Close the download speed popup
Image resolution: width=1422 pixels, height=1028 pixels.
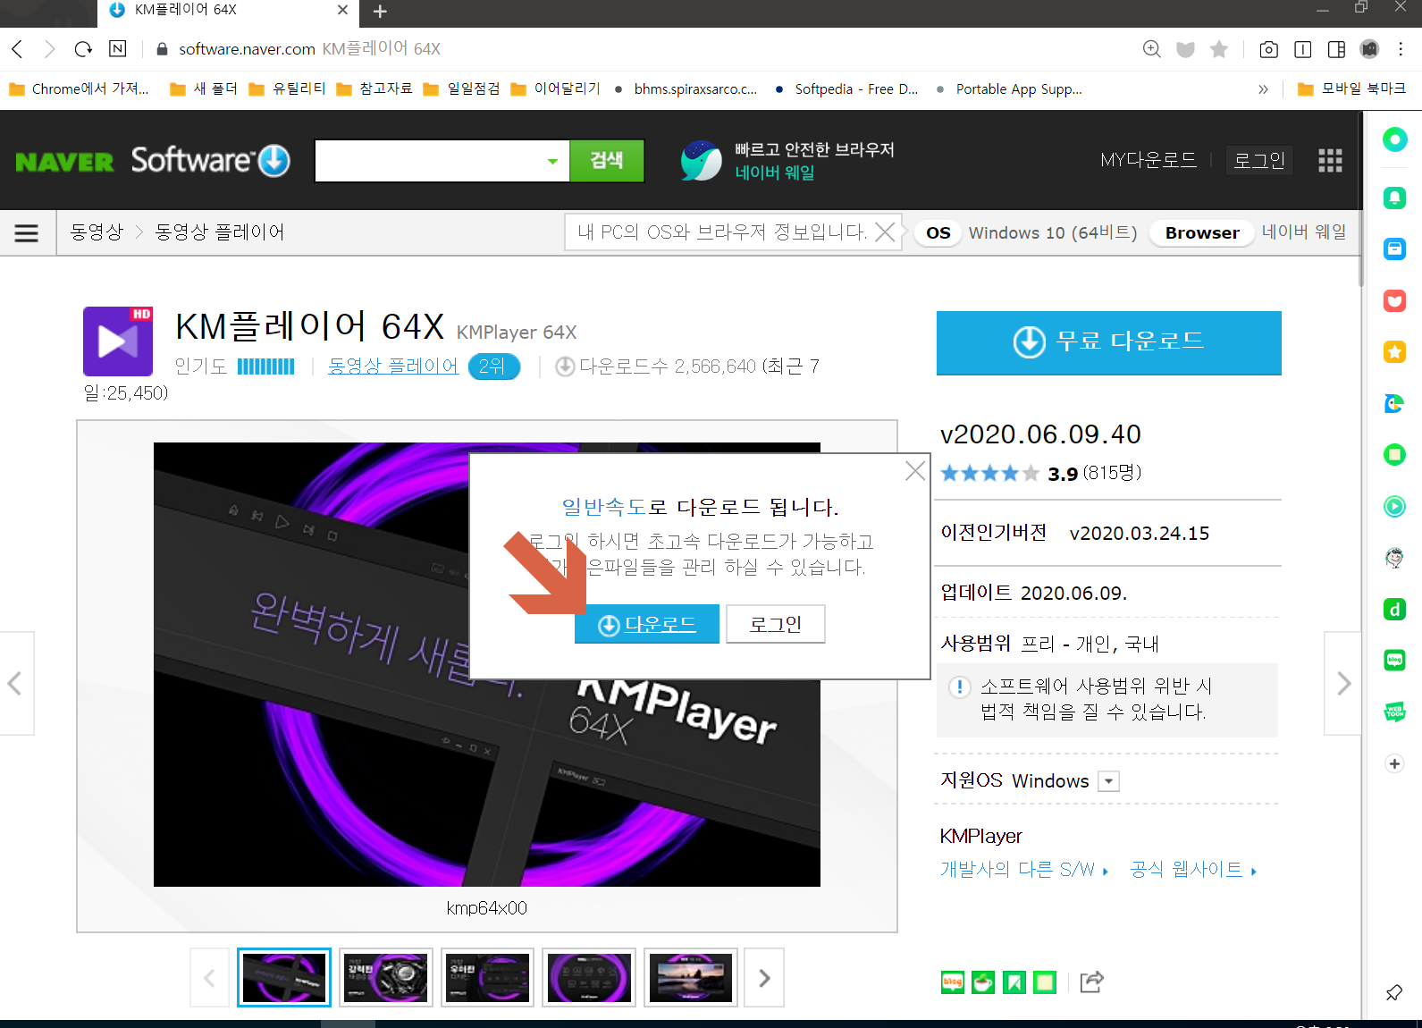click(915, 471)
